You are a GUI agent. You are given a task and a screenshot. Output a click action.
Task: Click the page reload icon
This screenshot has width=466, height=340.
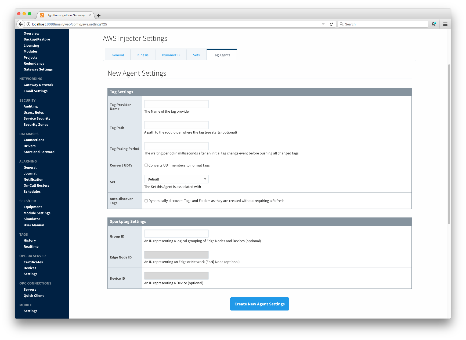(331, 24)
